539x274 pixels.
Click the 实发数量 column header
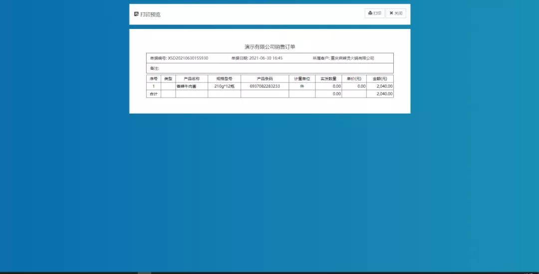(328, 79)
